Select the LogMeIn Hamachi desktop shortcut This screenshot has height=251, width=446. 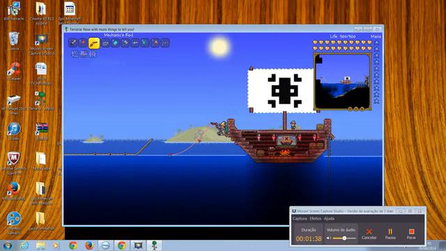(14, 223)
